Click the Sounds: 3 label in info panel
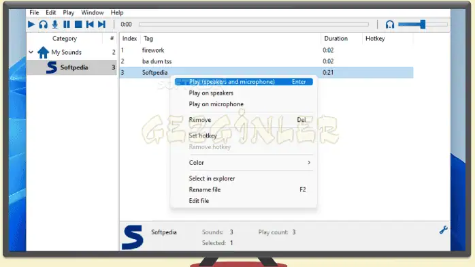Screen dimensions: 475x267 click(x=218, y=232)
